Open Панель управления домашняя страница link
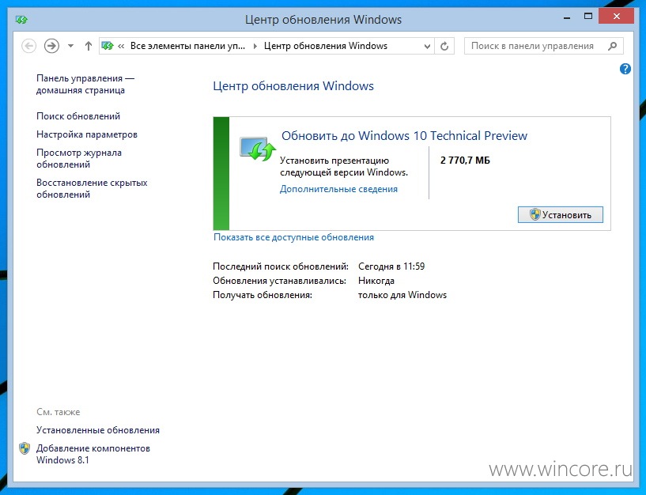Image resolution: width=646 pixels, height=495 pixels. [x=85, y=84]
